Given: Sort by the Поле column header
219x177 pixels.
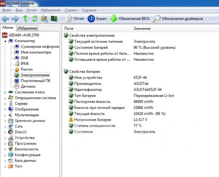Looking at the screenshot, I should tap(97, 28).
